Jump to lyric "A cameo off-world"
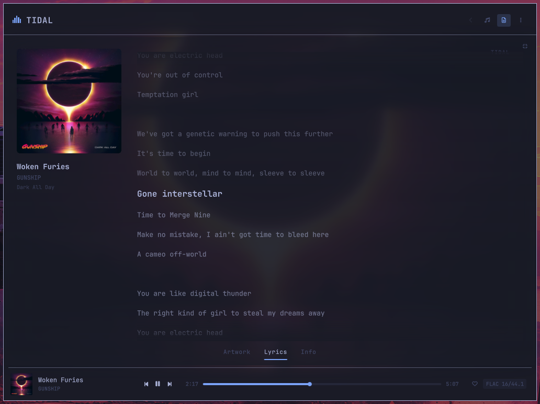Viewport: 540px width, 404px height. (172, 254)
